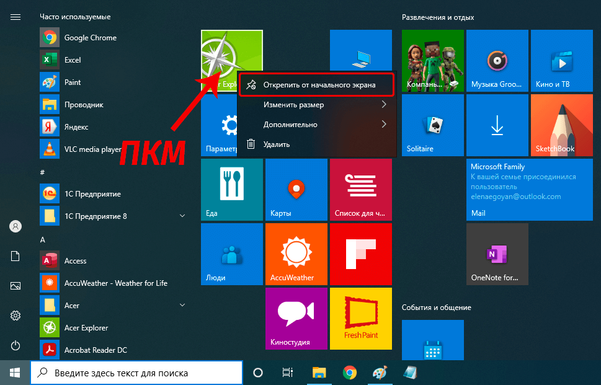Click the OneNote tile
601x385 pixels.
point(497,254)
